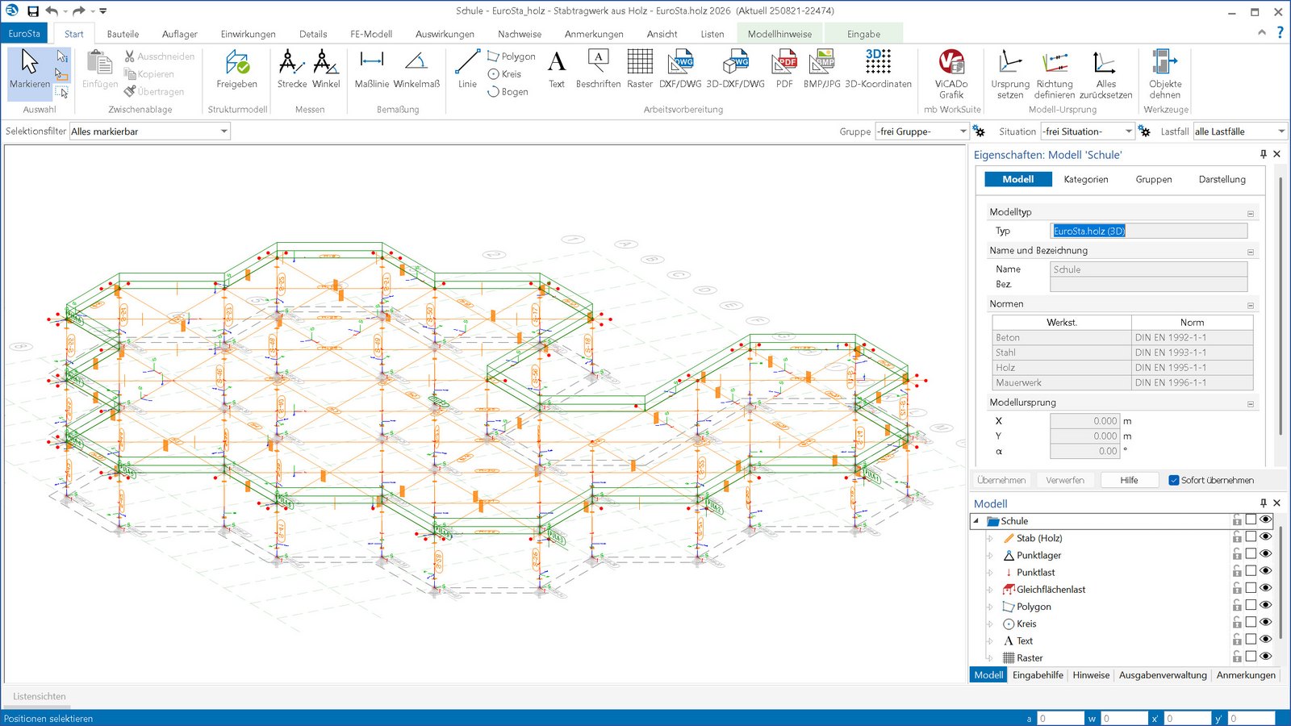This screenshot has height=726, width=1291.
Task: Open the Kategorien properties tab
Action: coord(1085,179)
